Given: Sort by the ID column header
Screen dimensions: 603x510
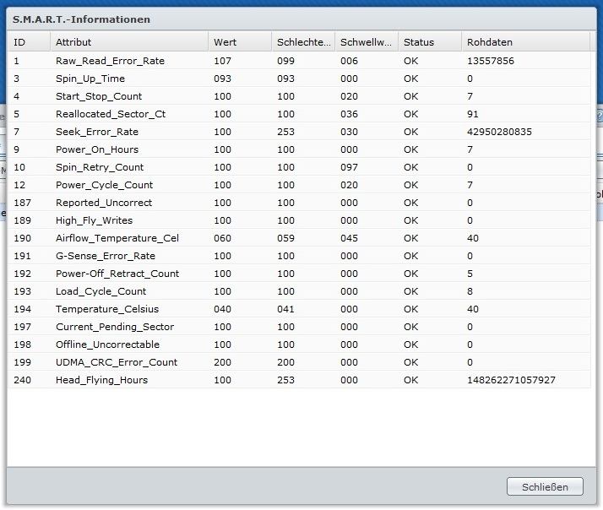Looking at the screenshot, I should click(x=30, y=42).
